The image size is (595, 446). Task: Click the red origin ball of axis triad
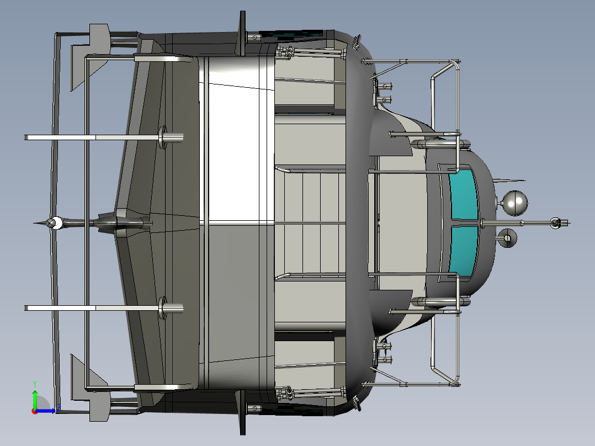(34, 411)
